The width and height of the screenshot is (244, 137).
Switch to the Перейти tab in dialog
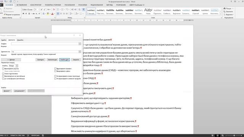20,40
